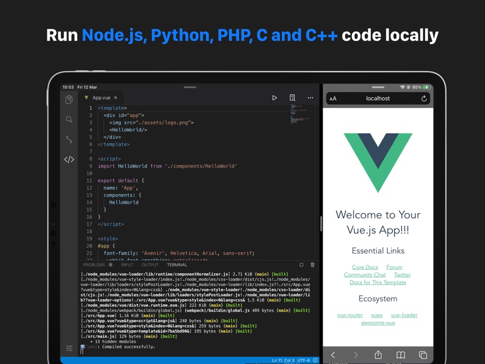Click '+ 13 hidden modules' terminal line
The image size is (485, 364).
[113, 341]
